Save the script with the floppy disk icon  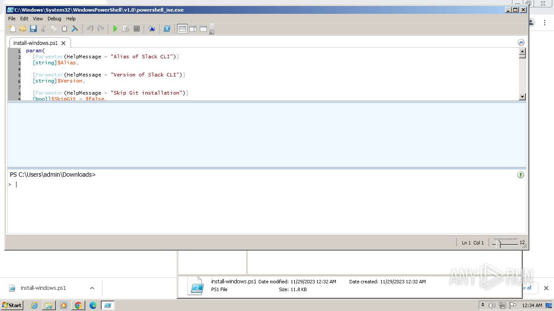(x=33, y=29)
